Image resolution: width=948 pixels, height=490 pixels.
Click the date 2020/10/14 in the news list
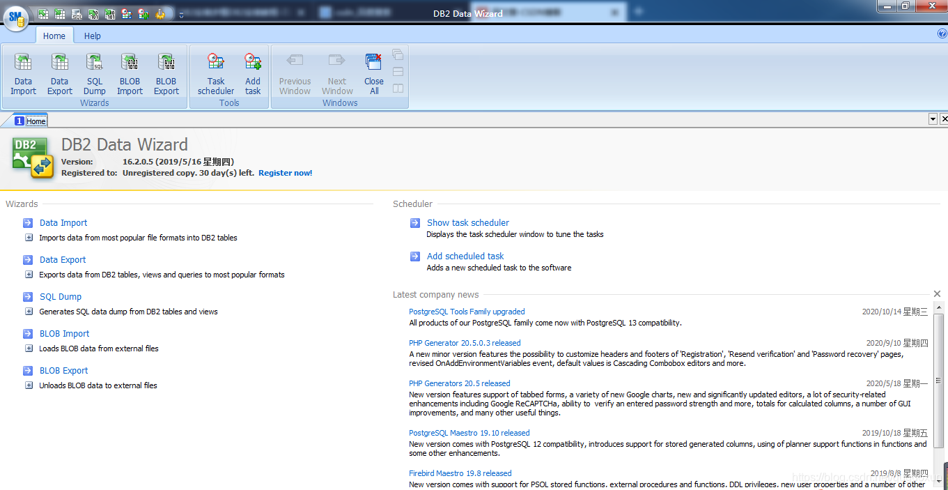point(895,312)
